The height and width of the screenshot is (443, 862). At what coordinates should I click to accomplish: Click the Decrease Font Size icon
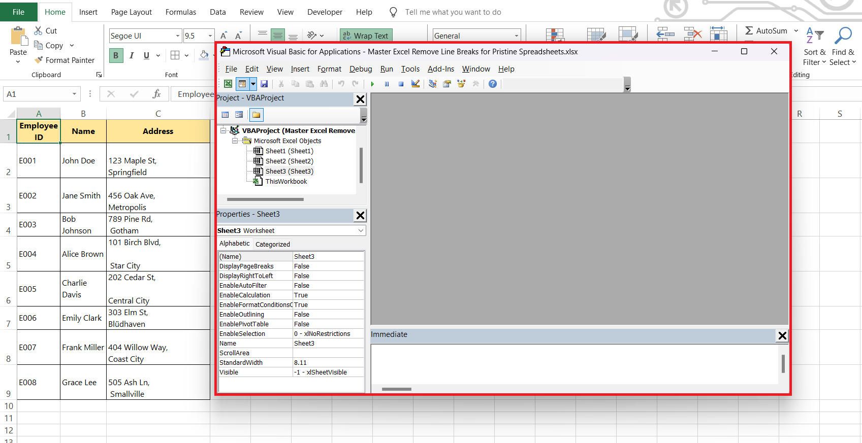238,36
